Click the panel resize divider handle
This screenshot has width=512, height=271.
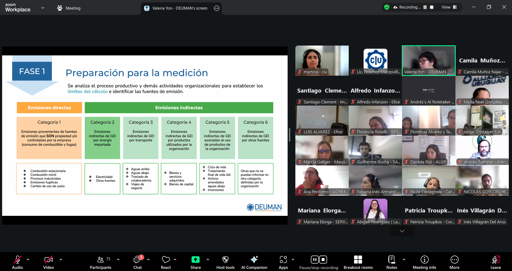289,135
